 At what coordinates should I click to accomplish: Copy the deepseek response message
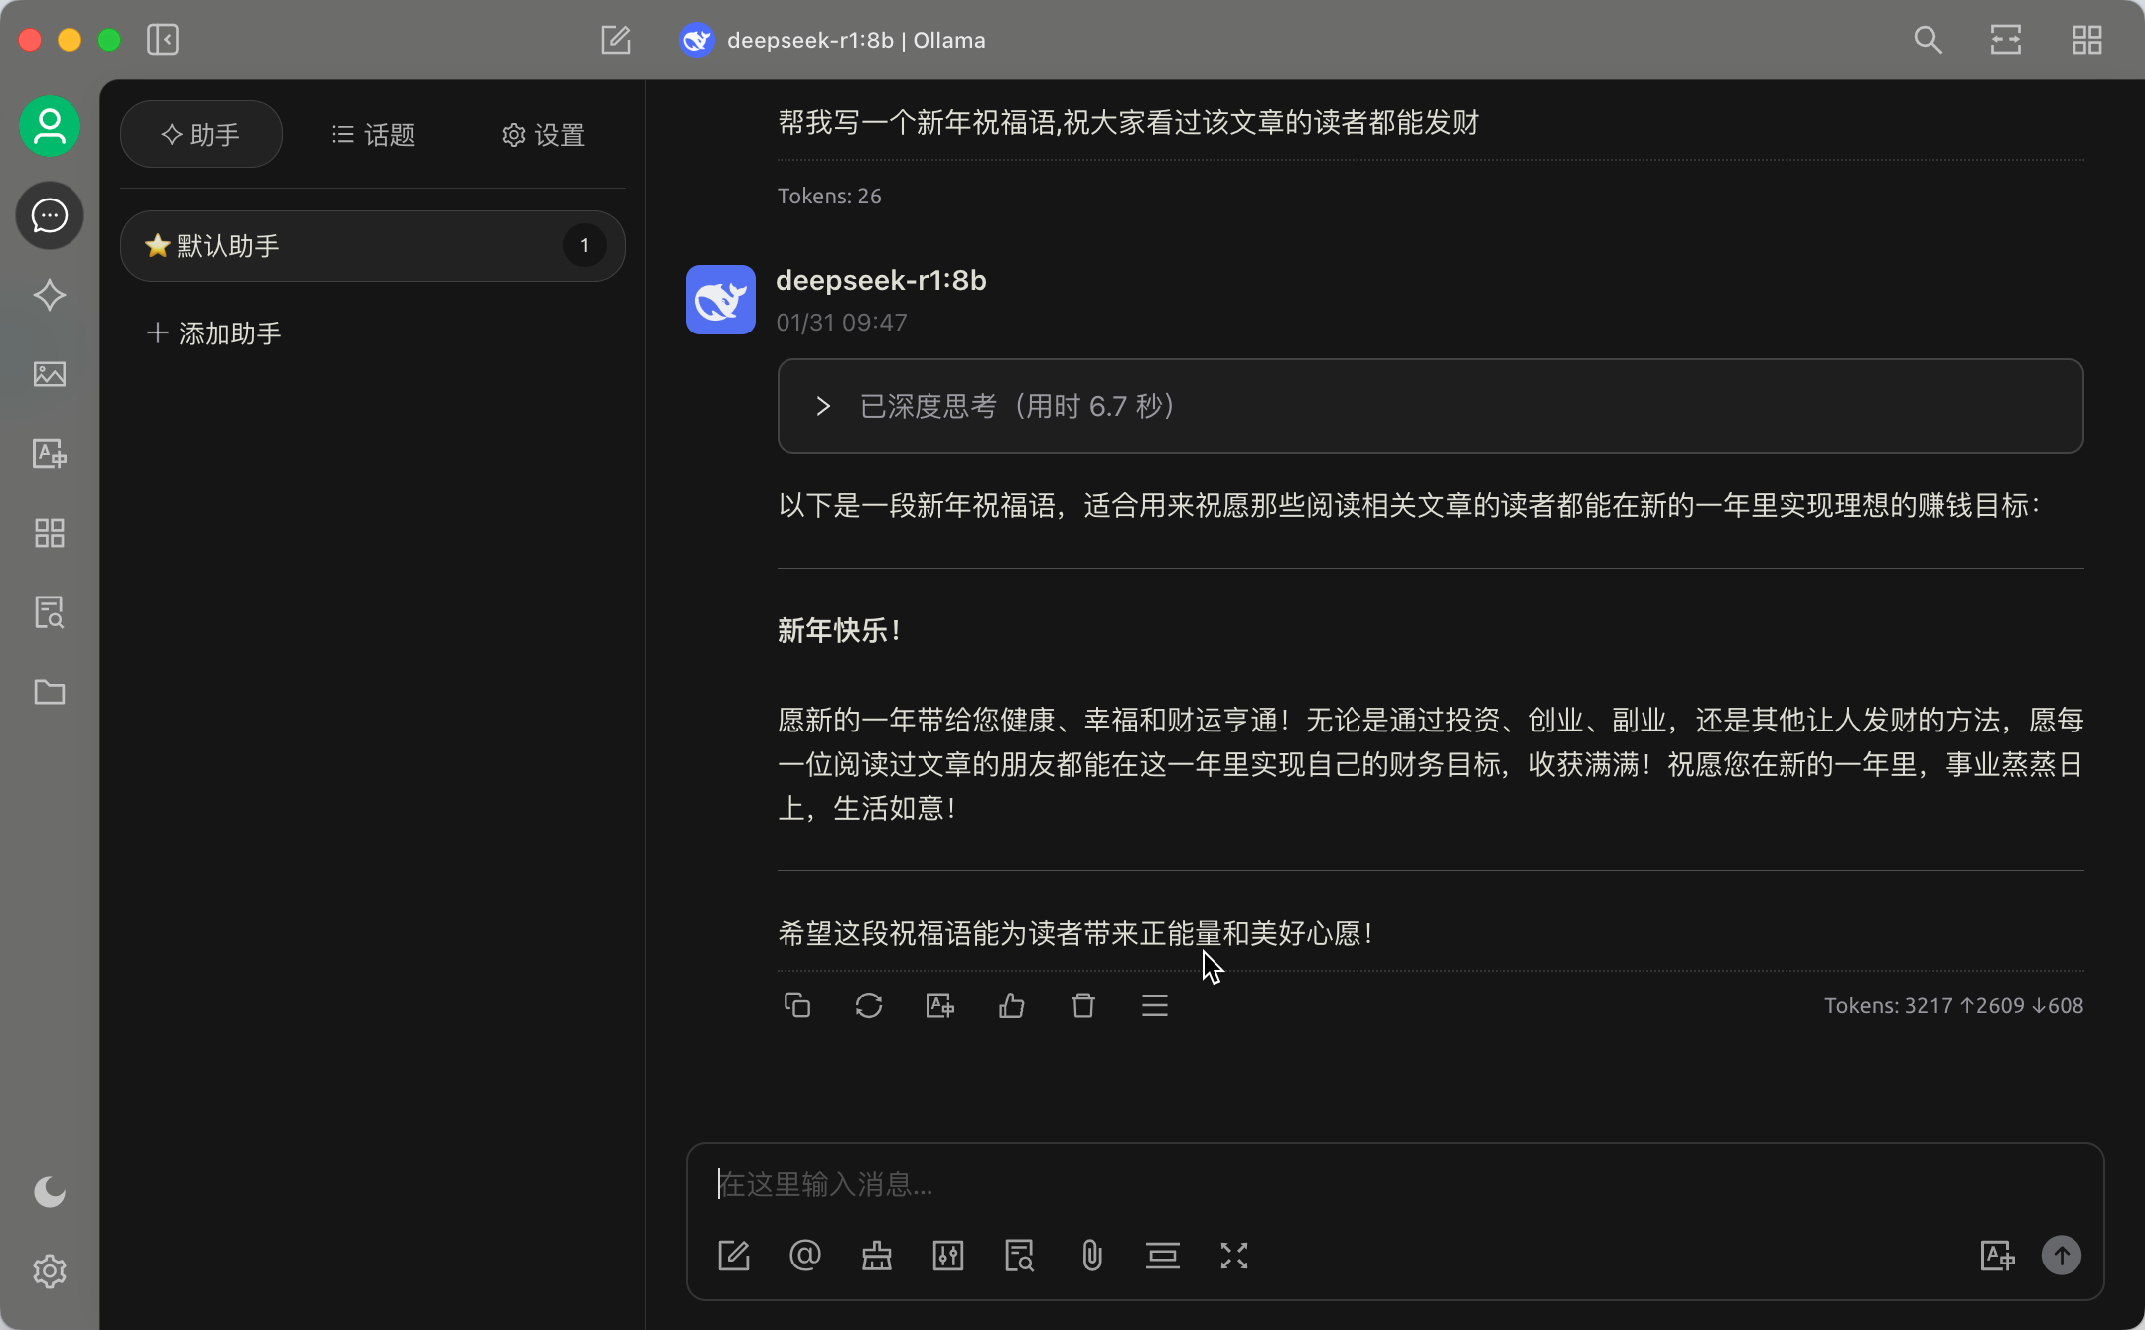click(x=797, y=1005)
